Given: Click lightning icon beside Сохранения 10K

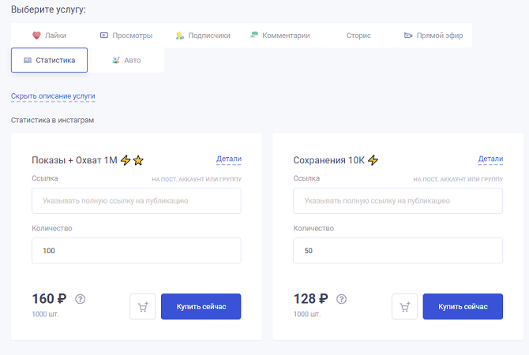Looking at the screenshot, I should (x=373, y=161).
